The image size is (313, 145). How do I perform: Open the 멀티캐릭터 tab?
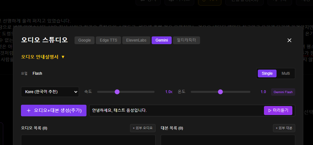click(187, 40)
